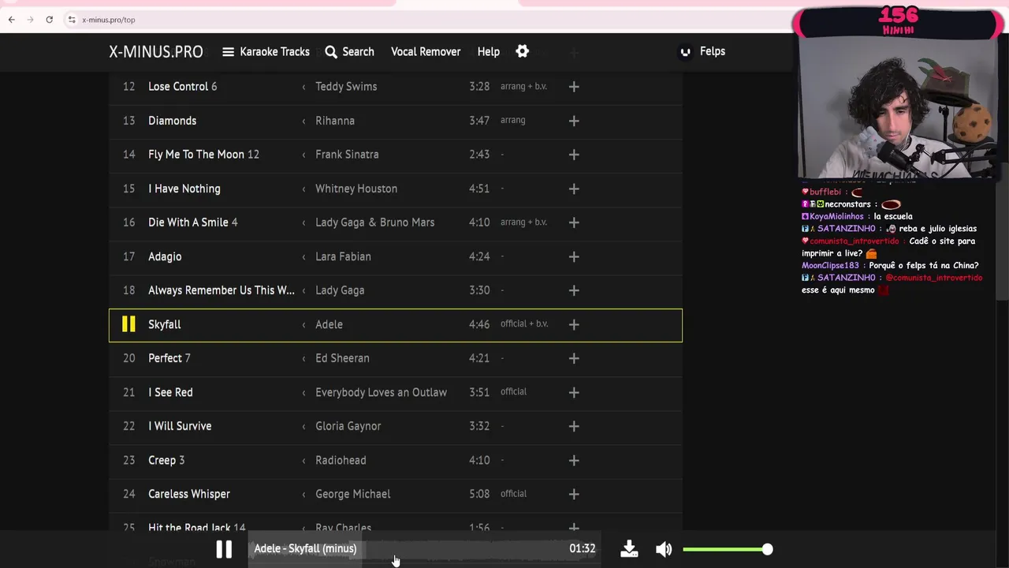Screen dimensions: 1009x568
Task: Open Everybody Loves an Outlaw artist link
Action: (x=381, y=392)
